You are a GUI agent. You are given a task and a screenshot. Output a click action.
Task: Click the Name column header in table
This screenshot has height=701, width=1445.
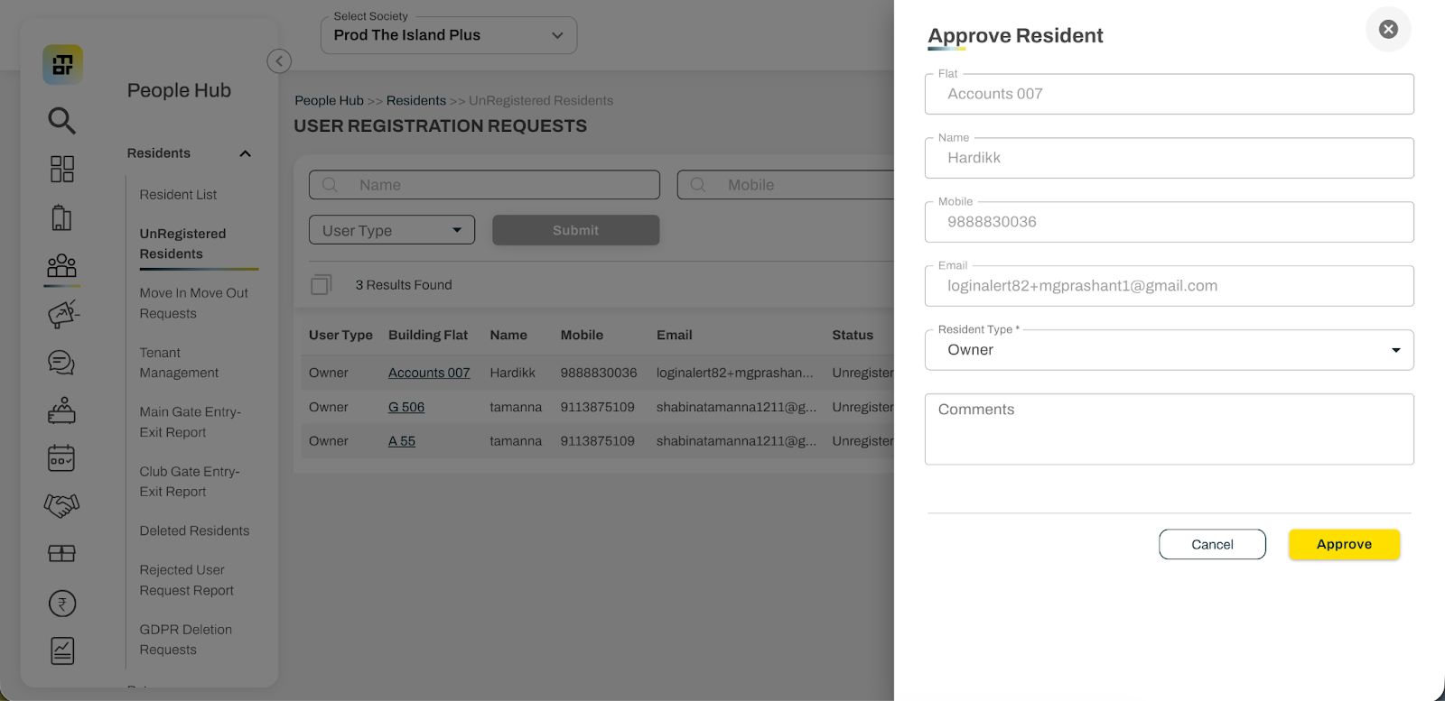coord(508,336)
